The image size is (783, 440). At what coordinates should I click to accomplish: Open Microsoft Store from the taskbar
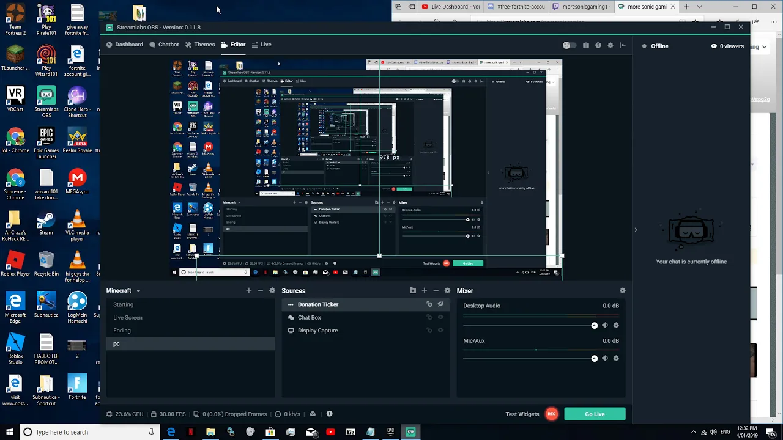[270, 432]
